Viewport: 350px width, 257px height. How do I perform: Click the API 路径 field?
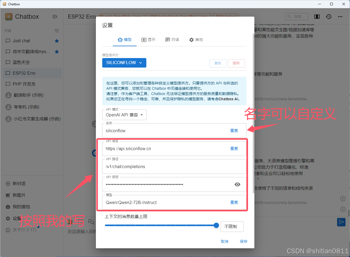[x=174, y=167]
